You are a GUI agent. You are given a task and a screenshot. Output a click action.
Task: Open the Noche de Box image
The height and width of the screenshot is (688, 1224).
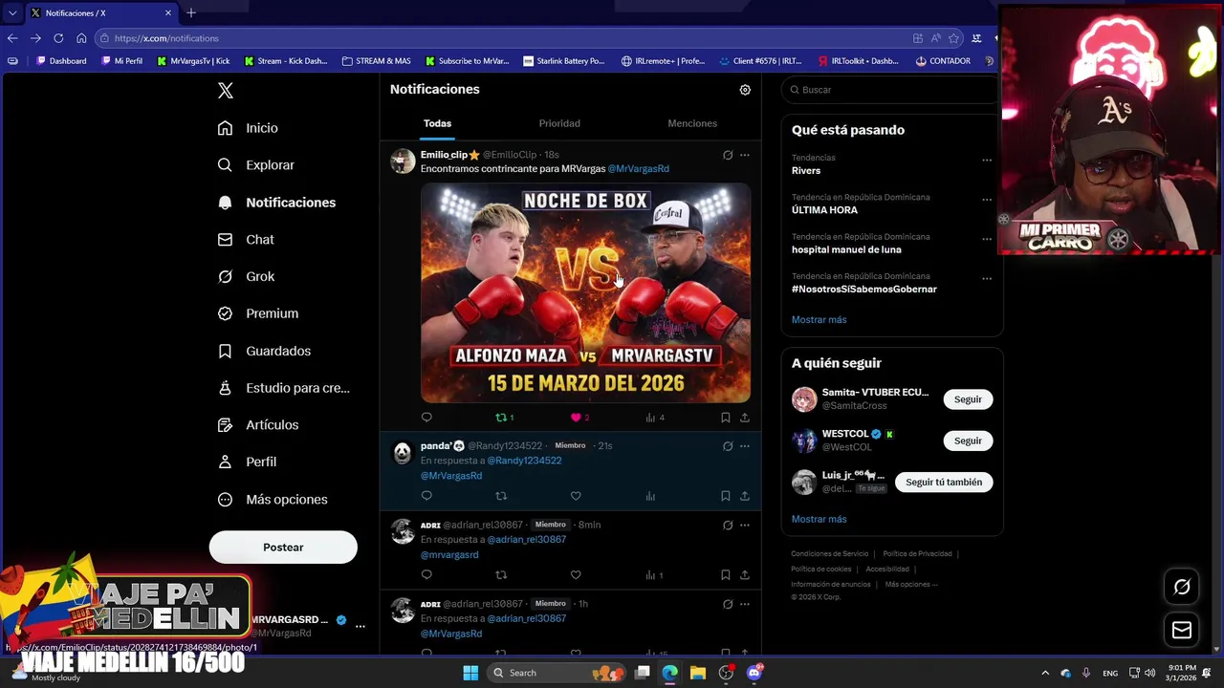[x=585, y=293]
